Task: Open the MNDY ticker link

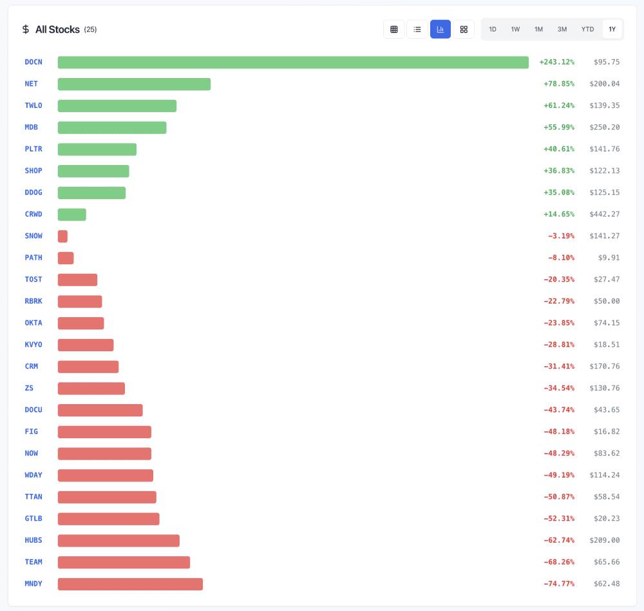Action: (33, 584)
